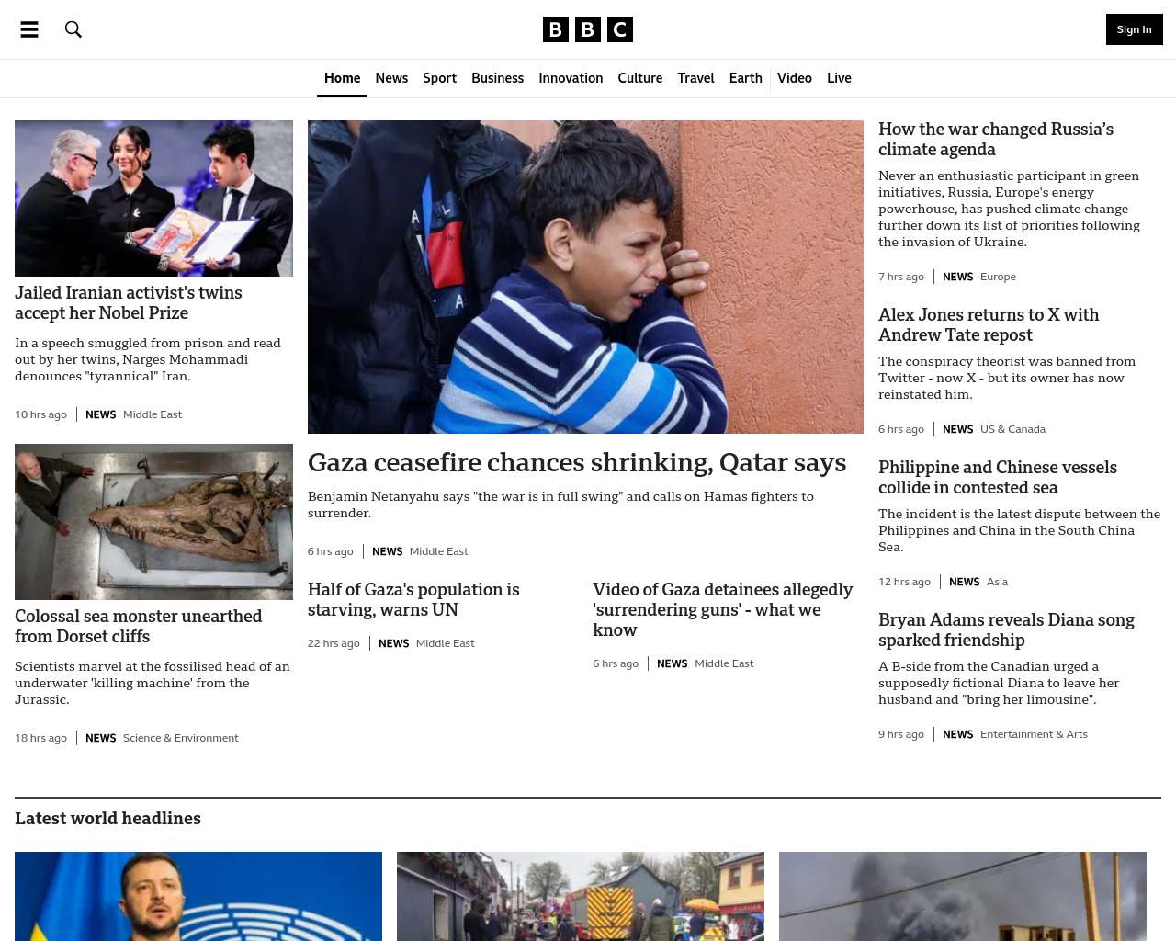Screen dimensions: 1176x941
Task: Select the News tab
Action: [391, 78]
